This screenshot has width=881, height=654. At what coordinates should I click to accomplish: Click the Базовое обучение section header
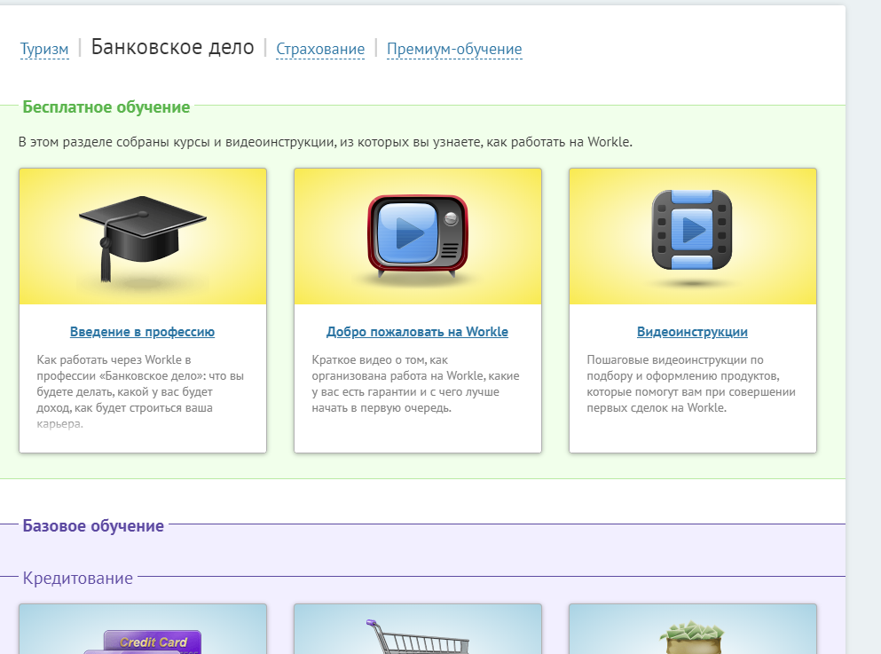(x=92, y=525)
